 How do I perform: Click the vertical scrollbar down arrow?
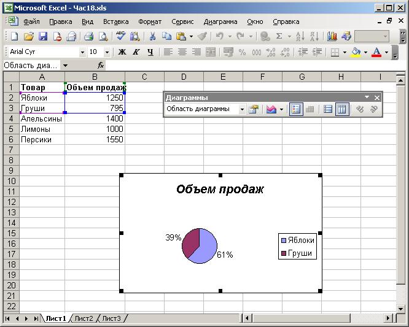(400, 309)
